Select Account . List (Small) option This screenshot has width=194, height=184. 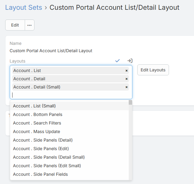pos(34,106)
